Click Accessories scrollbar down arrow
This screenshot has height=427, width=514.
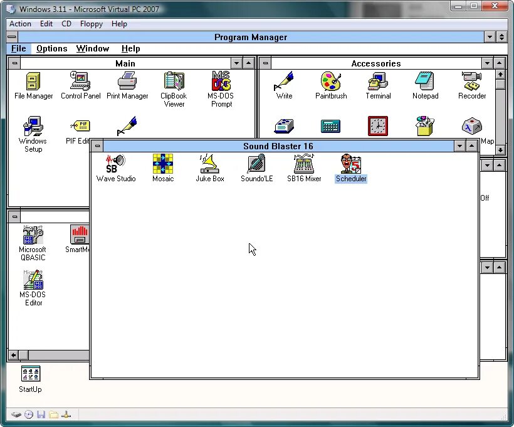click(500, 150)
